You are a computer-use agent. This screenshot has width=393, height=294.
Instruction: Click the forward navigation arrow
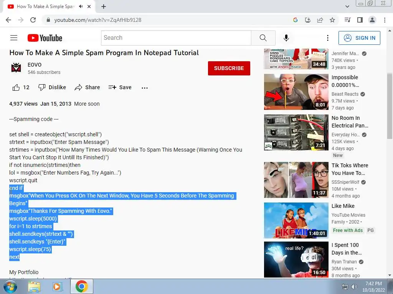coord(21,20)
